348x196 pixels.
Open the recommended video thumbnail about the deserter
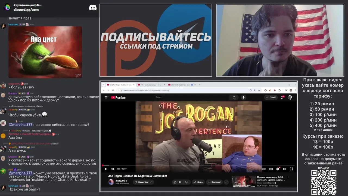[x=244, y=182]
